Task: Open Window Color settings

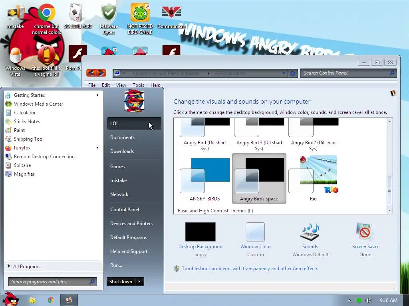Action: point(256,239)
